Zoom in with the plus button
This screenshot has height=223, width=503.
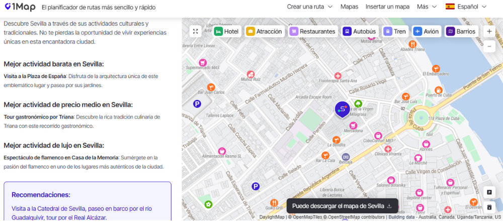pyautogui.click(x=489, y=32)
